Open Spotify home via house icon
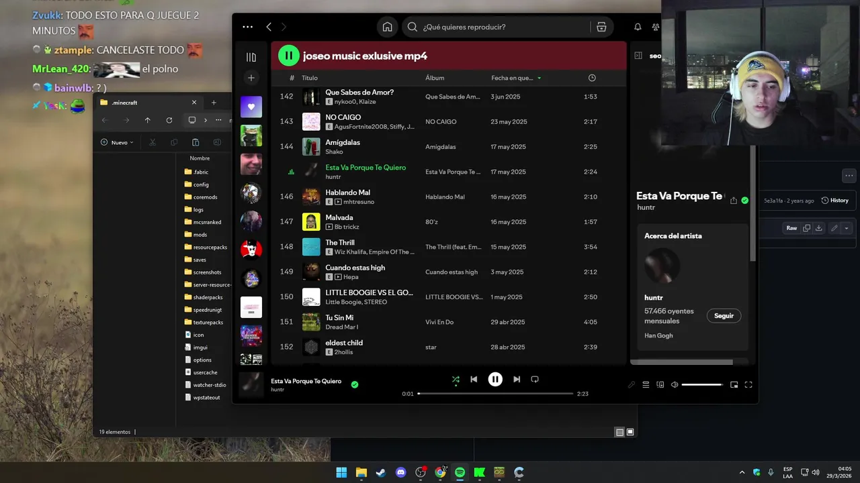860x483 pixels. pyautogui.click(x=387, y=27)
